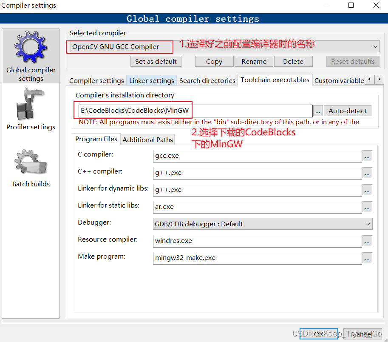Browse for the C compiler executable

click(x=367, y=156)
